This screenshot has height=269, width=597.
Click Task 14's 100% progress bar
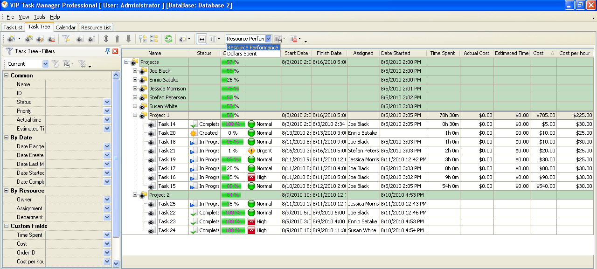tap(233, 124)
